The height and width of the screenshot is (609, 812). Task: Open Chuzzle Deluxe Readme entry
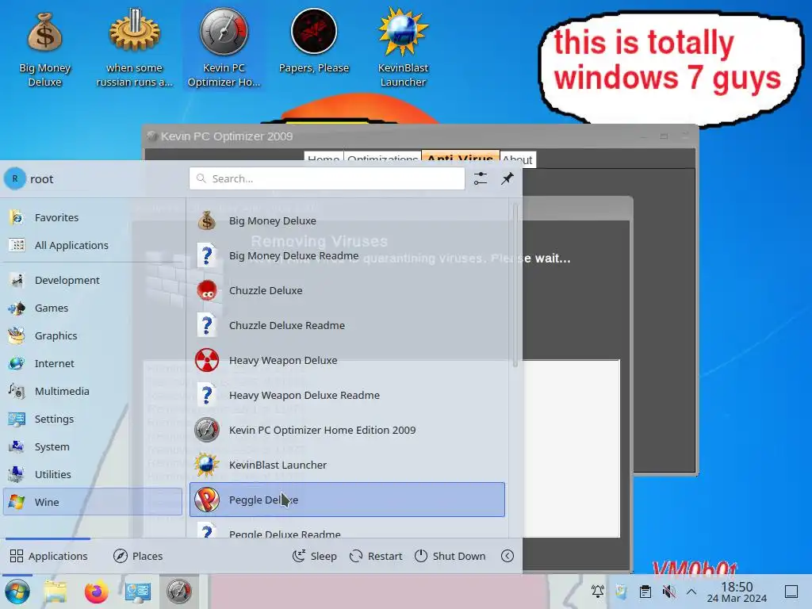click(347, 325)
